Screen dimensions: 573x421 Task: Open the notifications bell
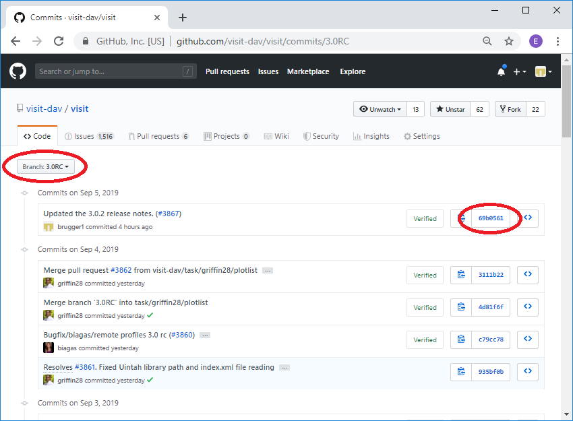[x=502, y=71]
